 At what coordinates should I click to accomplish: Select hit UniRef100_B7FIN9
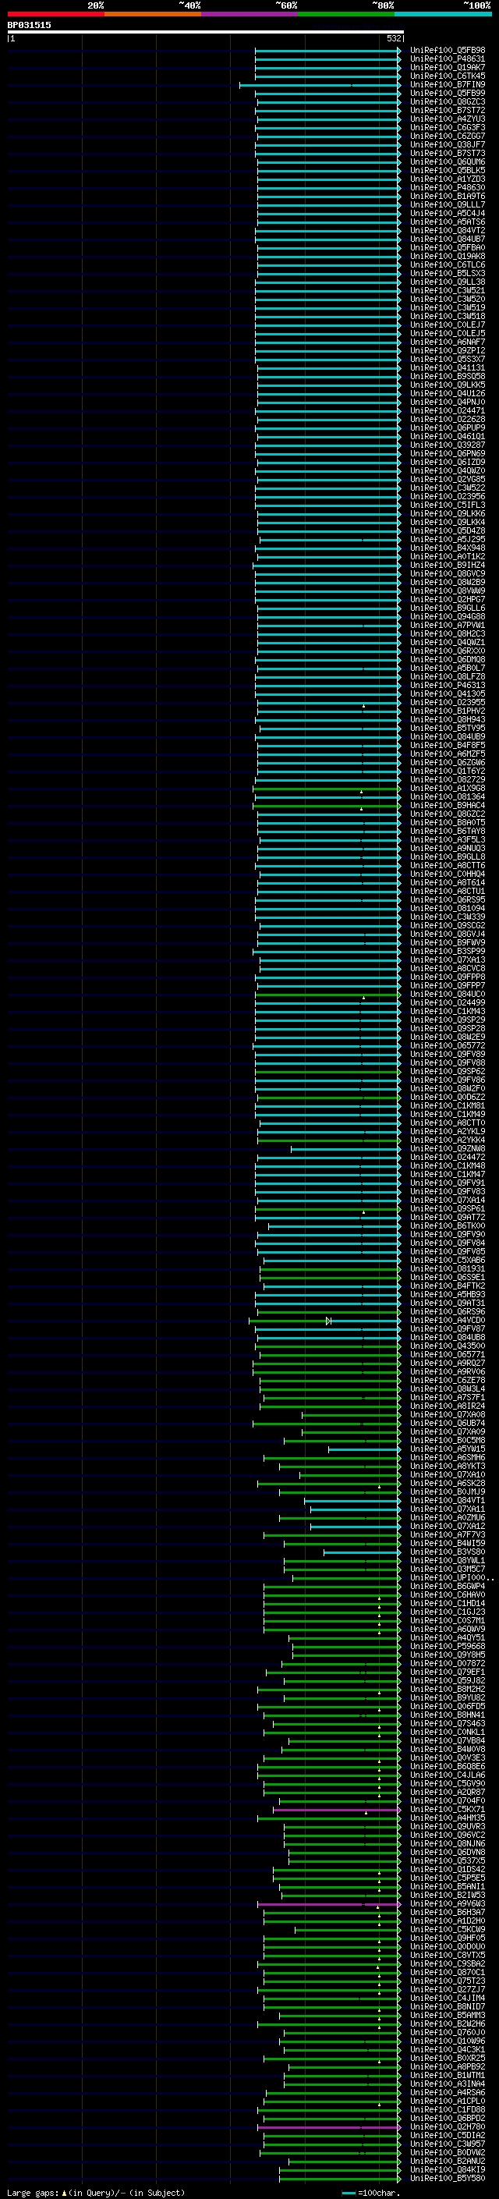tap(448, 84)
